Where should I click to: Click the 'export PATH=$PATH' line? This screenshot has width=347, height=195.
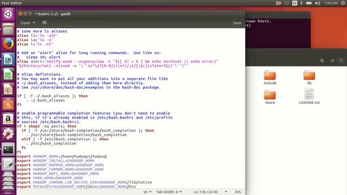(x=76, y=186)
